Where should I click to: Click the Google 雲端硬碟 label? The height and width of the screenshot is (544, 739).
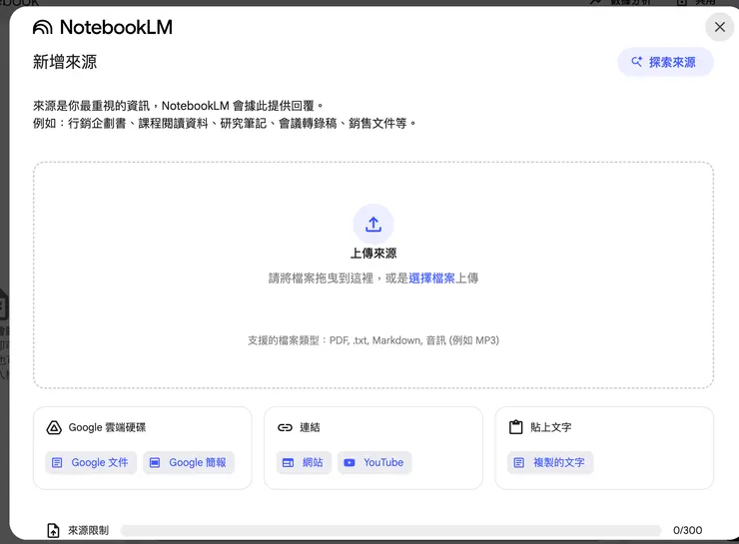(107, 427)
